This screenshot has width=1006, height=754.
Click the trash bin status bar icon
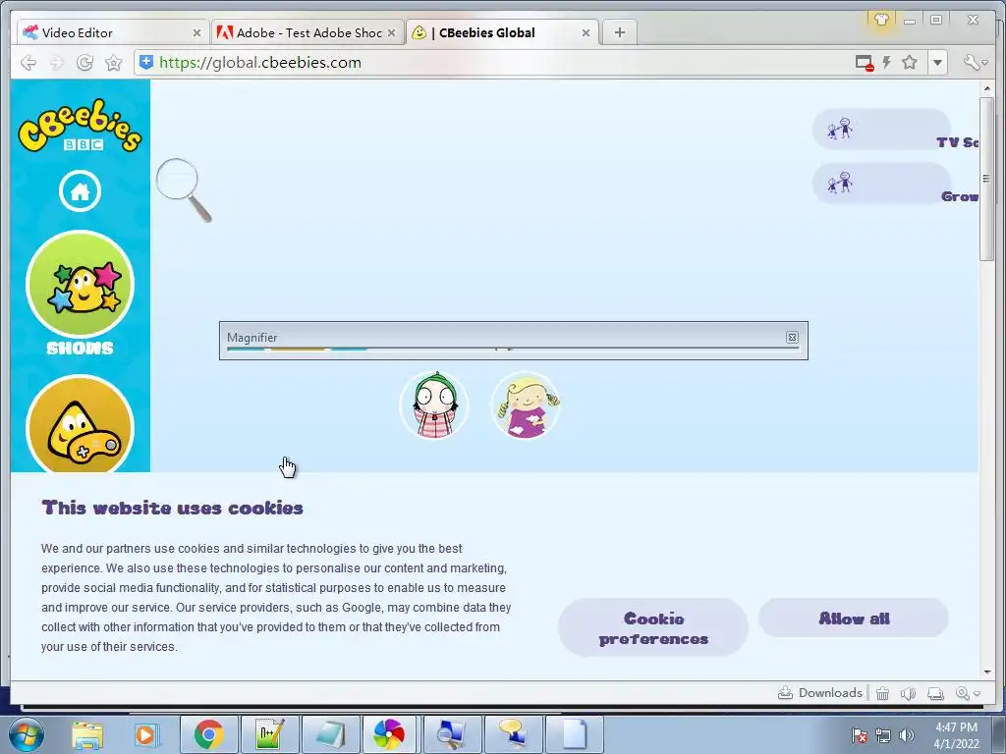tap(883, 693)
